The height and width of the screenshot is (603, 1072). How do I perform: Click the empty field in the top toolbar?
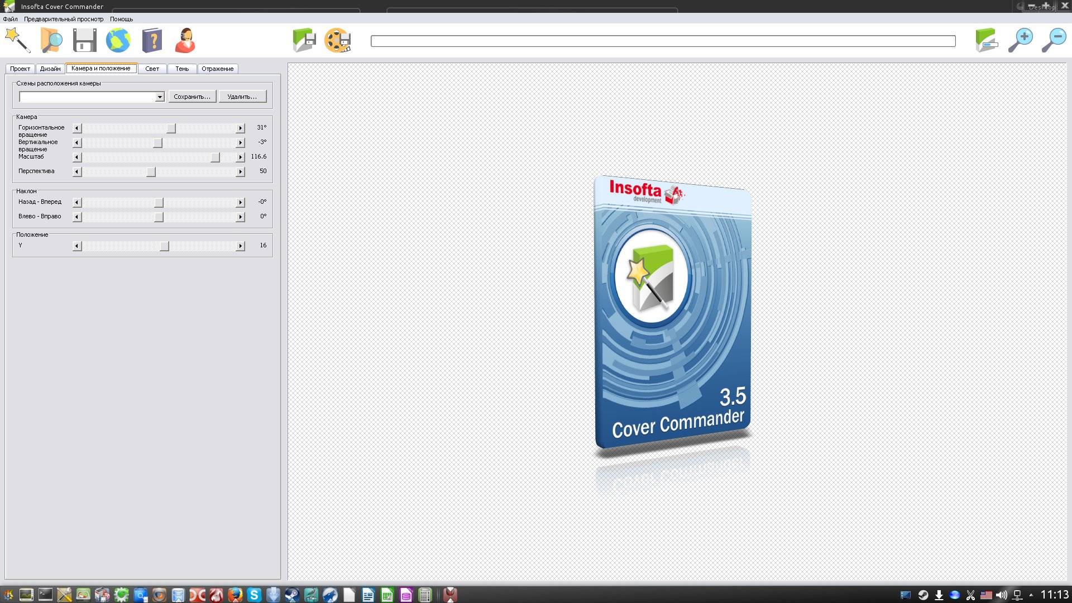[x=663, y=41]
